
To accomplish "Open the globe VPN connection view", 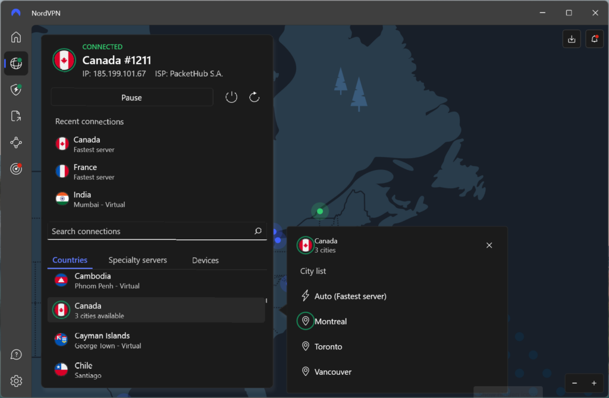I will point(16,63).
